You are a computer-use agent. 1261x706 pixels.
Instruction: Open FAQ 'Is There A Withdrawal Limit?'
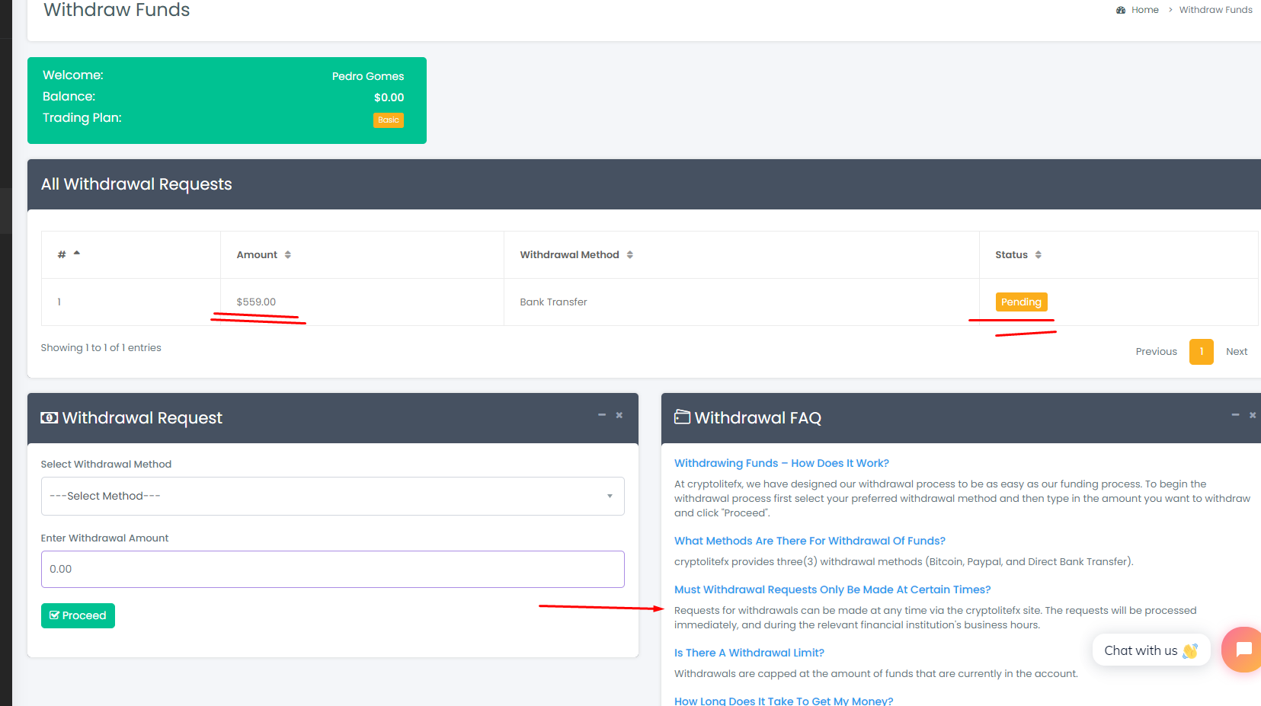749,653
